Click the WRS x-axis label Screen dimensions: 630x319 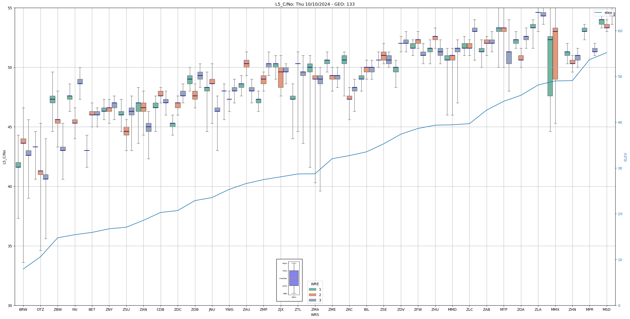tap(315, 315)
